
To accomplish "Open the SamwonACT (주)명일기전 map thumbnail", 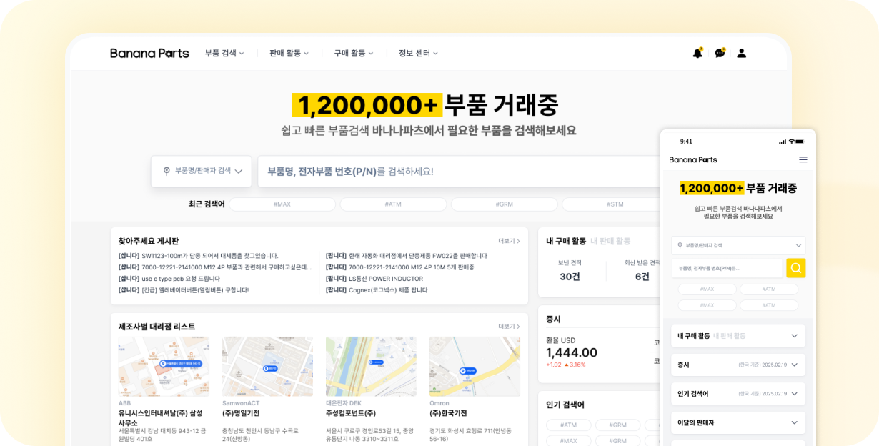I will click(267, 367).
